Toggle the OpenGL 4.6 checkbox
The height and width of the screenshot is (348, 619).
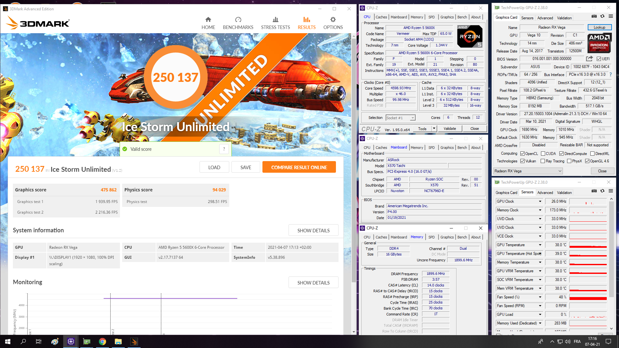[587, 161]
